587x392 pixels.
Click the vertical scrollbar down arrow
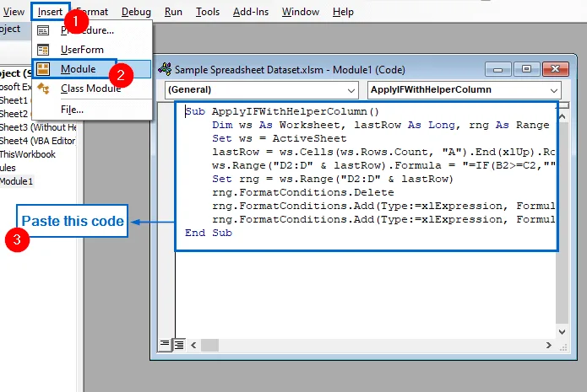[562, 332]
